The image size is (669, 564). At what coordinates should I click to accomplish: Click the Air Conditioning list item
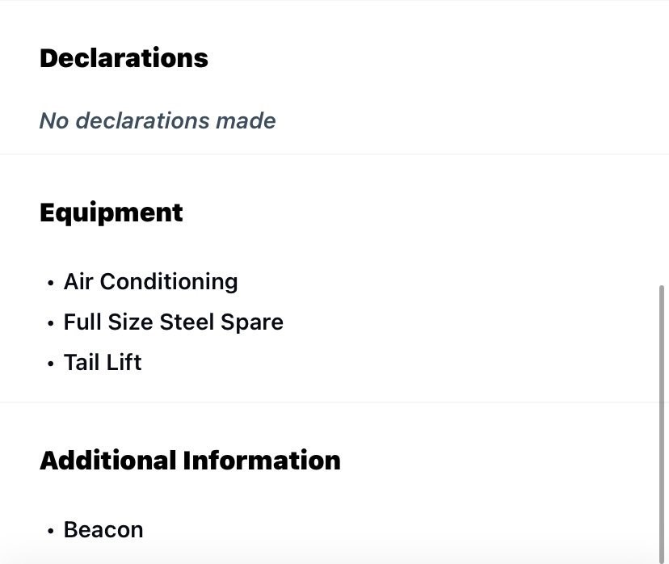click(x=150, y=281)
